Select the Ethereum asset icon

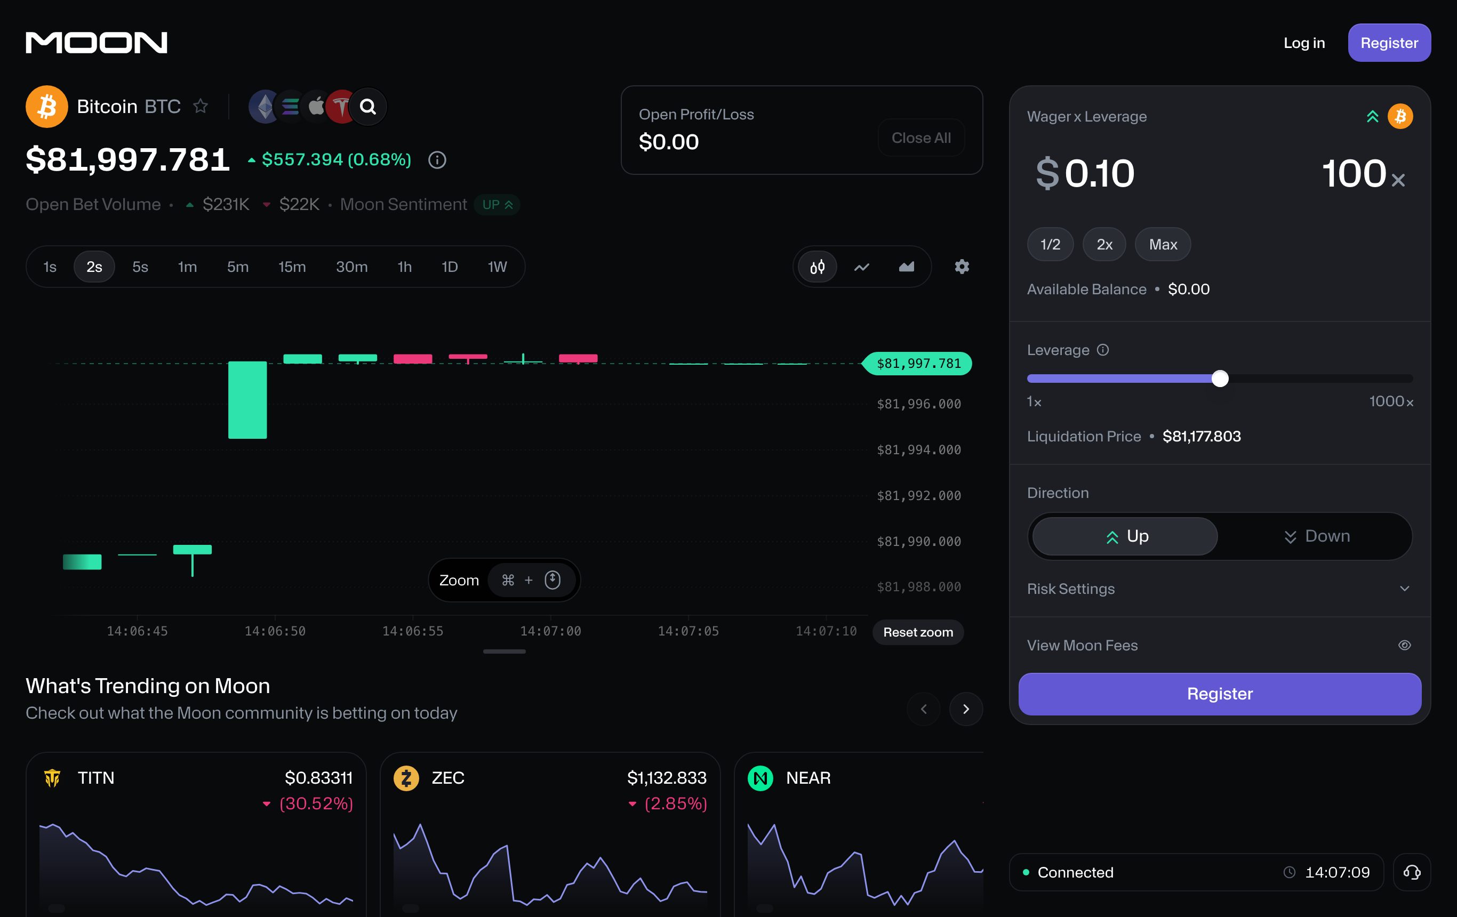(x=265, y=107)
